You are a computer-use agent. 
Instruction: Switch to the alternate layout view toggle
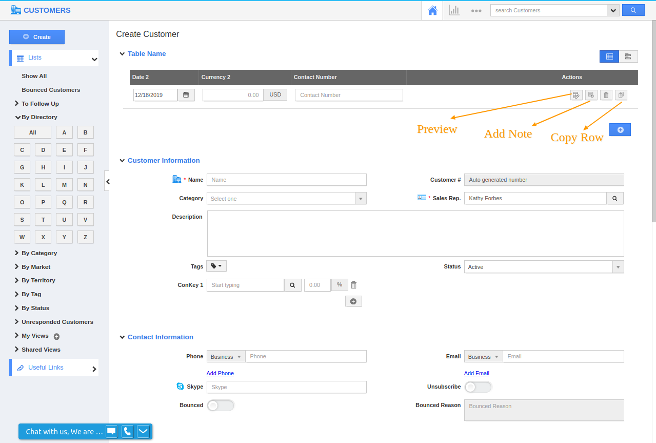(628, 56)
